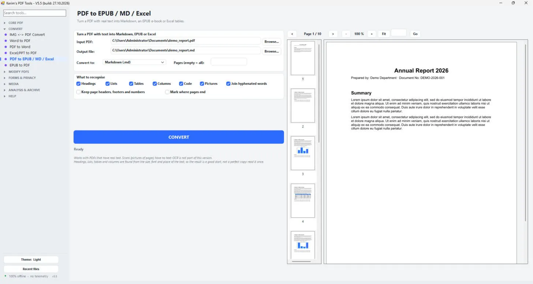Screen dimensions: 533x284
Task: Zoom out with the minus button
Action: pos(346,34)
